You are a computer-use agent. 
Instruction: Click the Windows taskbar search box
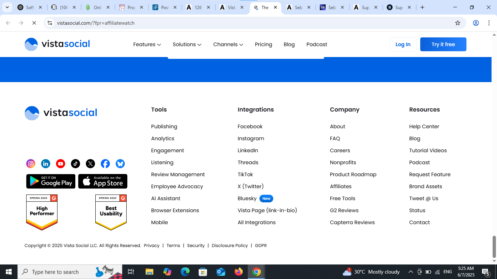tap(69, 272)
